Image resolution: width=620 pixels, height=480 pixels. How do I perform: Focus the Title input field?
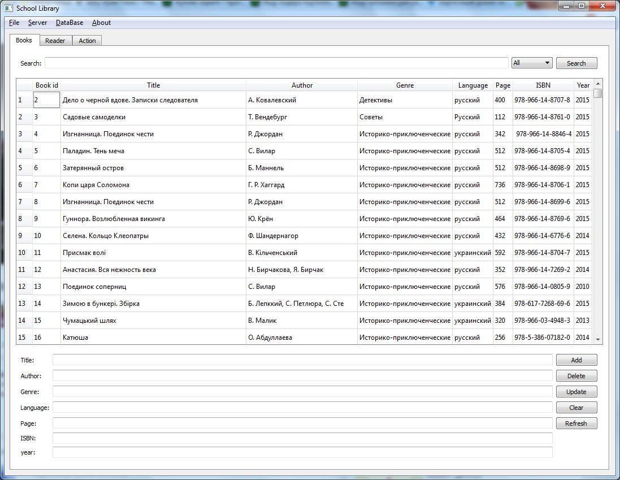302,360
